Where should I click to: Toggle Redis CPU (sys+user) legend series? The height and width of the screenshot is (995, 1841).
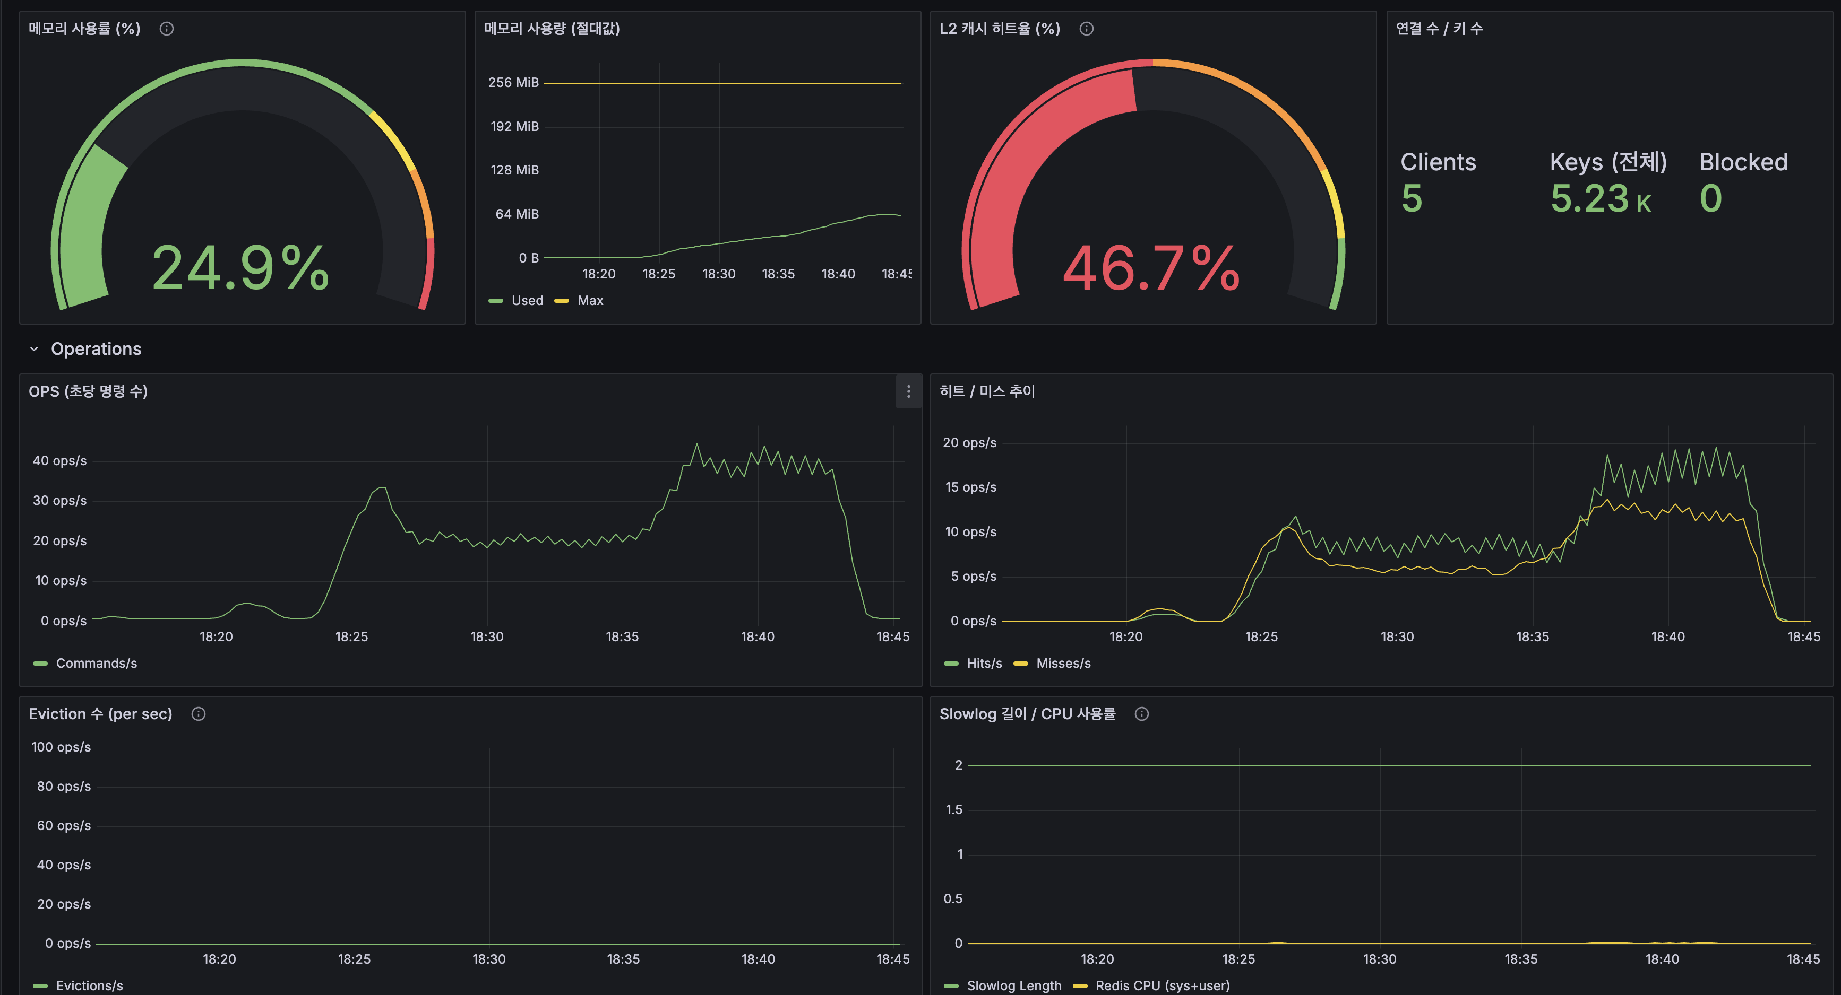1162,985
